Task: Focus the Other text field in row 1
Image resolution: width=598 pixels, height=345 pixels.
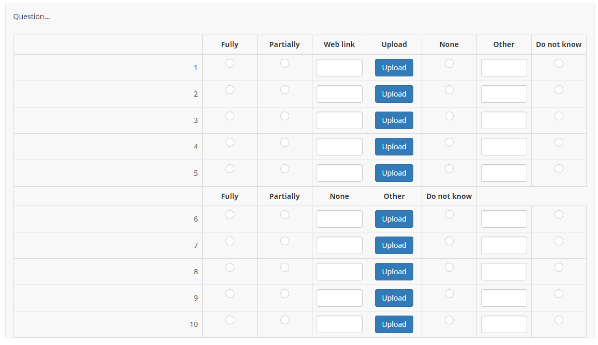Action: (x=504, y=68)
